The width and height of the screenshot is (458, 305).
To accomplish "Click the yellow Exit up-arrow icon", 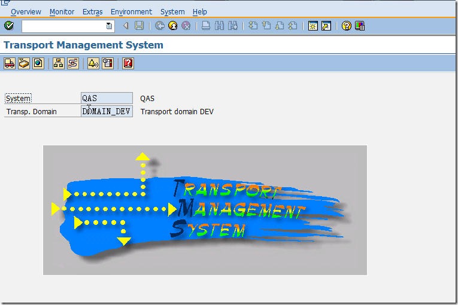I will point(173,26).
